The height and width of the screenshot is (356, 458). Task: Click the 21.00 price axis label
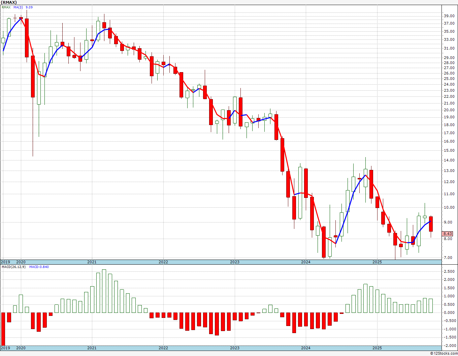(449, 103)
